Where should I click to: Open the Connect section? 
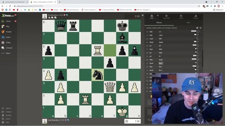click(9, 48)
